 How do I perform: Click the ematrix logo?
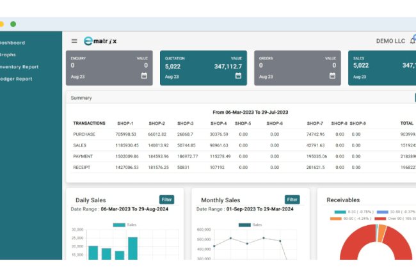[100, 41]
